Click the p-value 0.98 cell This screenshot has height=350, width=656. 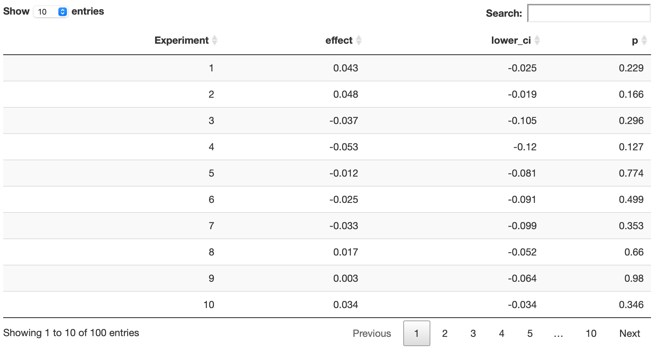(x=634, y=279)
